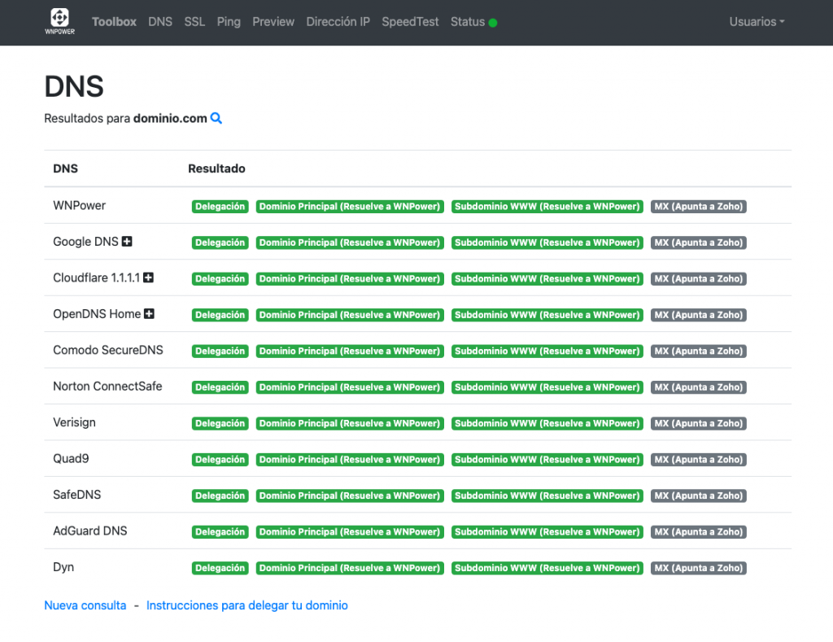Click Delegación badge in SafeDNS row
The height and width of the screenshot is (642, 833).
220,496
